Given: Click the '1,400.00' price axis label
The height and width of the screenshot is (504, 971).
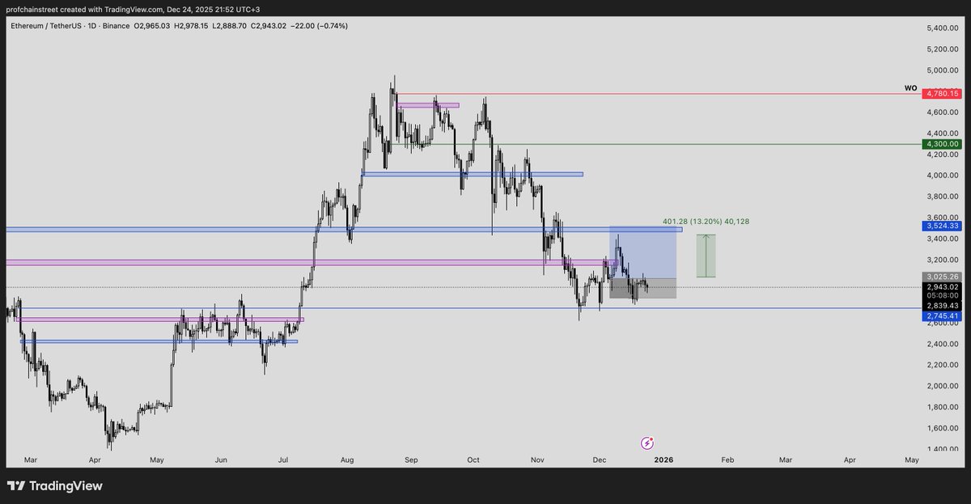Looking at the screenshot, I should (x=942, y=449).
